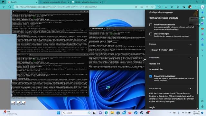Click Begin to install Chrome Remote Desktop

tap(152, 107)
